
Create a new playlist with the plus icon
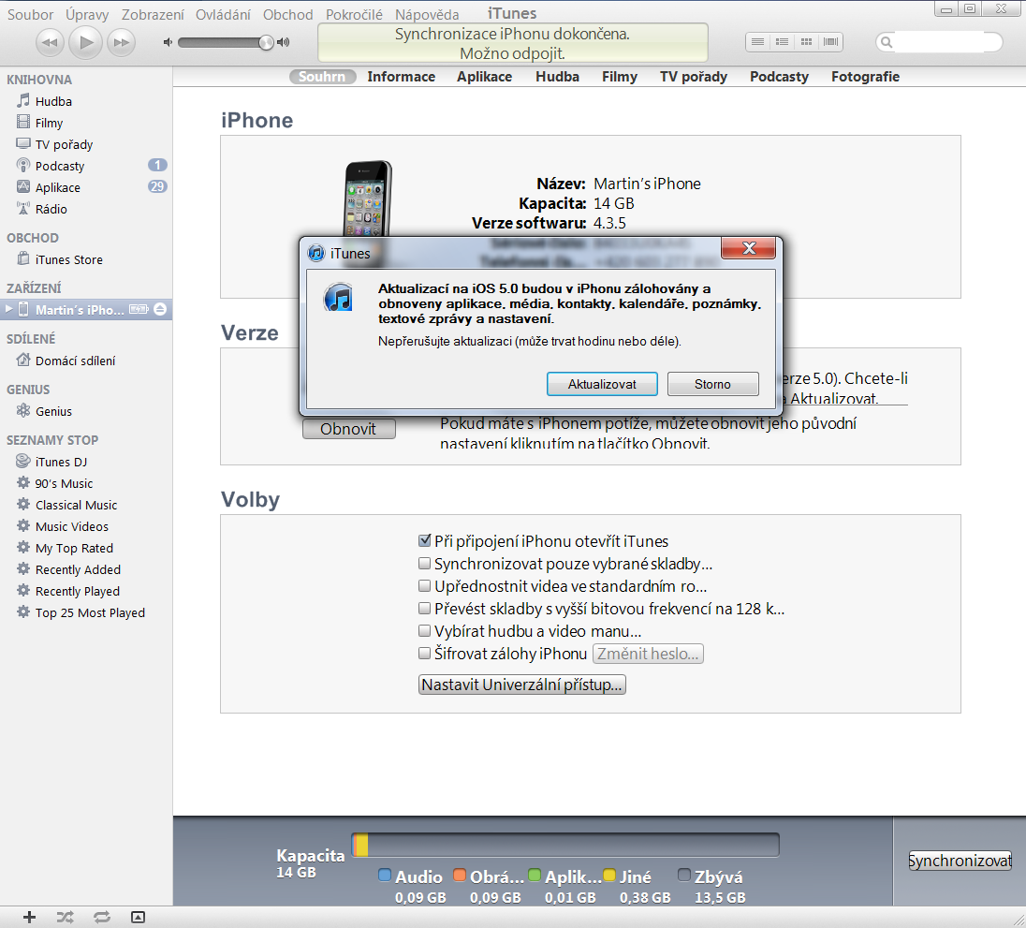29,917
